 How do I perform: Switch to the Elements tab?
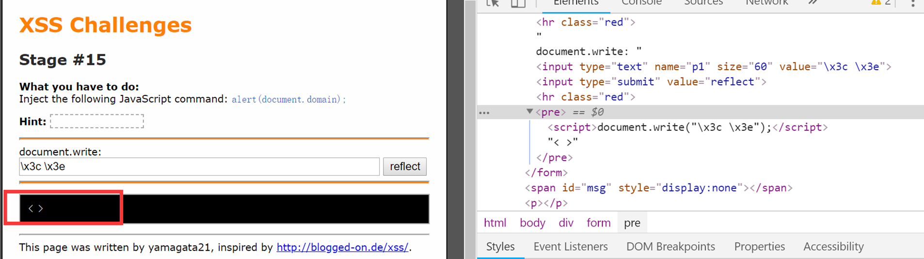pos(575,3)
